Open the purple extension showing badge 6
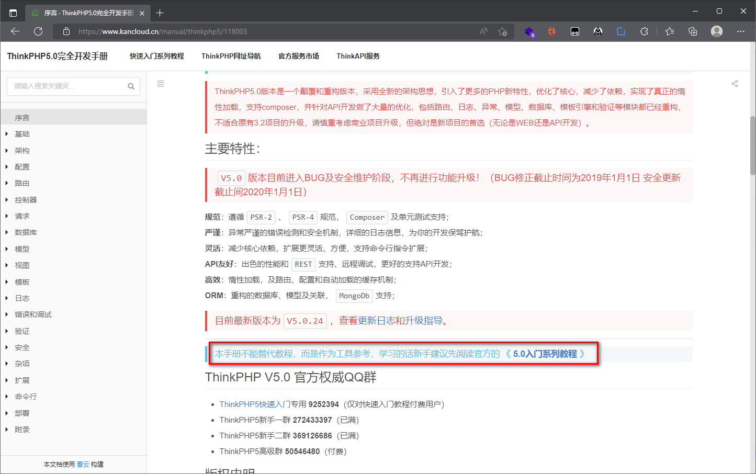 tap(529, 31)
